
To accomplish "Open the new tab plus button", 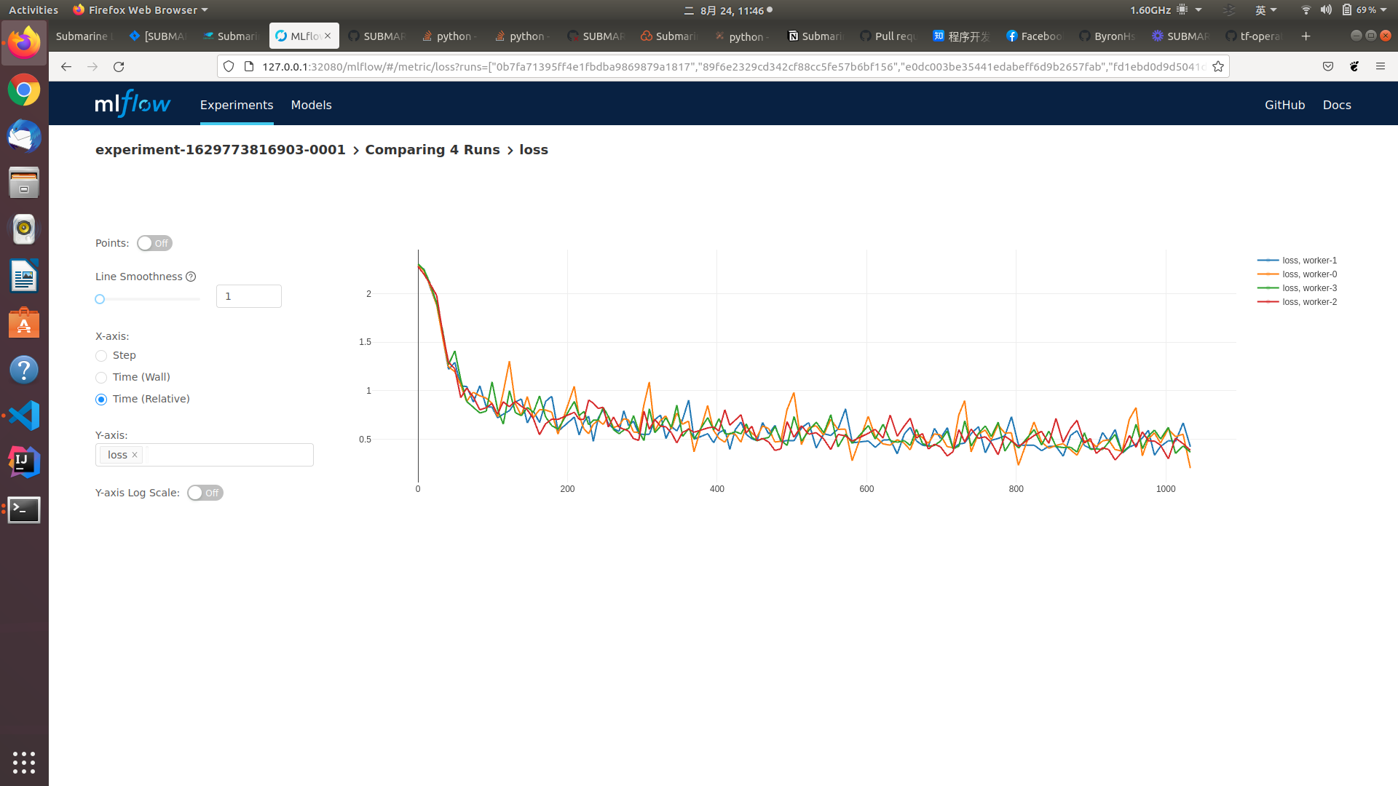I will 1306,36.
